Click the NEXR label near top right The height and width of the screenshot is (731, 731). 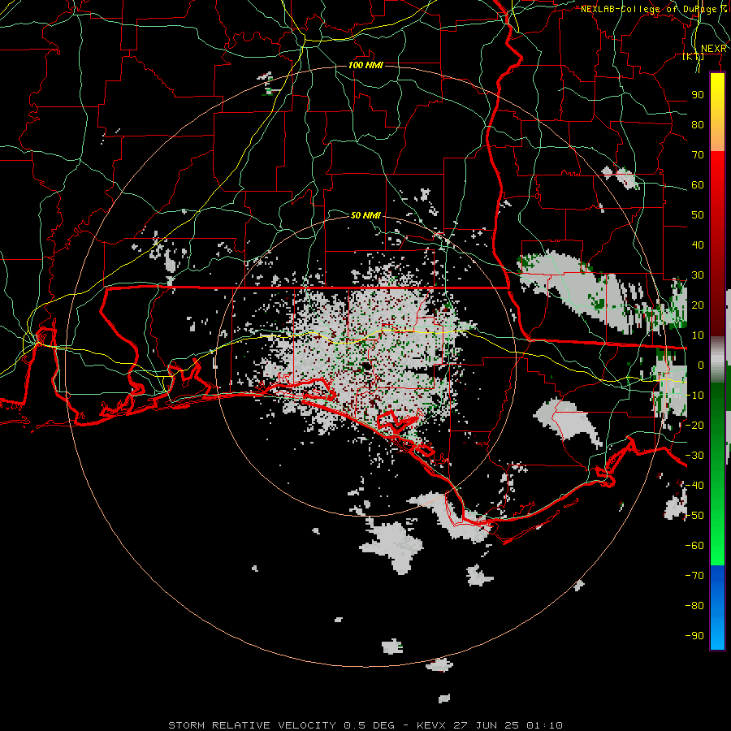pos(714,49)
